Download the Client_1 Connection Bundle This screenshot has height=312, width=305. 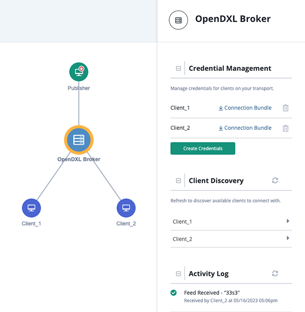click(245, 108)
